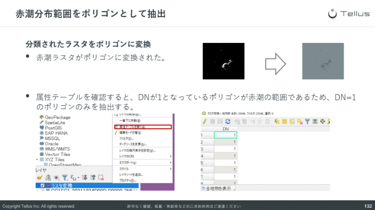Click filter legend by expression epsilon icon
The image size is (375, 210).
click(x=73, y=177)
